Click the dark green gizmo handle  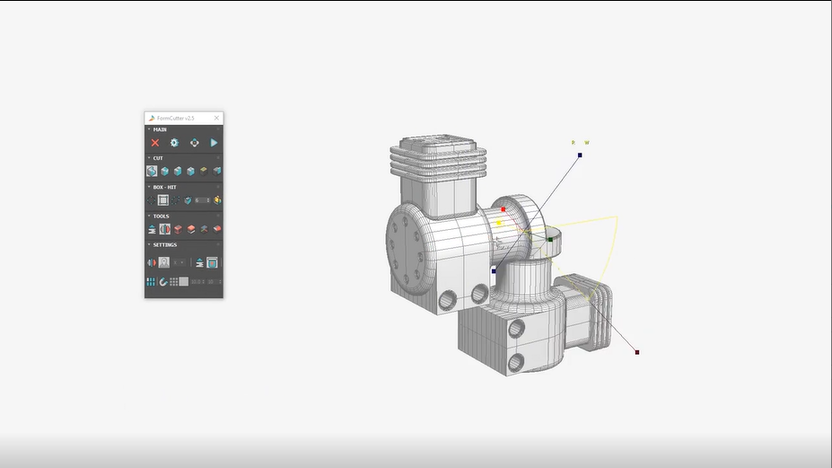(x=550, y=240)
